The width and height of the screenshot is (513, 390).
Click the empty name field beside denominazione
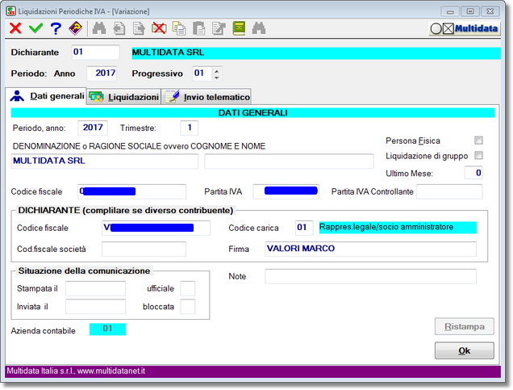[289, 161]
